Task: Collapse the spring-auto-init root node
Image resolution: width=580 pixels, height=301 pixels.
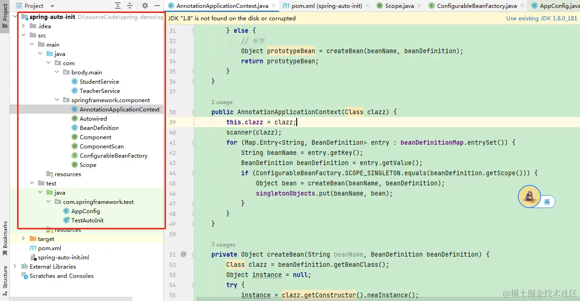Action: point(15,17)
